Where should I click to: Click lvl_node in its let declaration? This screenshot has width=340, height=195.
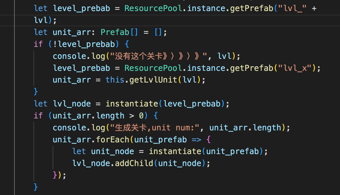72,104
